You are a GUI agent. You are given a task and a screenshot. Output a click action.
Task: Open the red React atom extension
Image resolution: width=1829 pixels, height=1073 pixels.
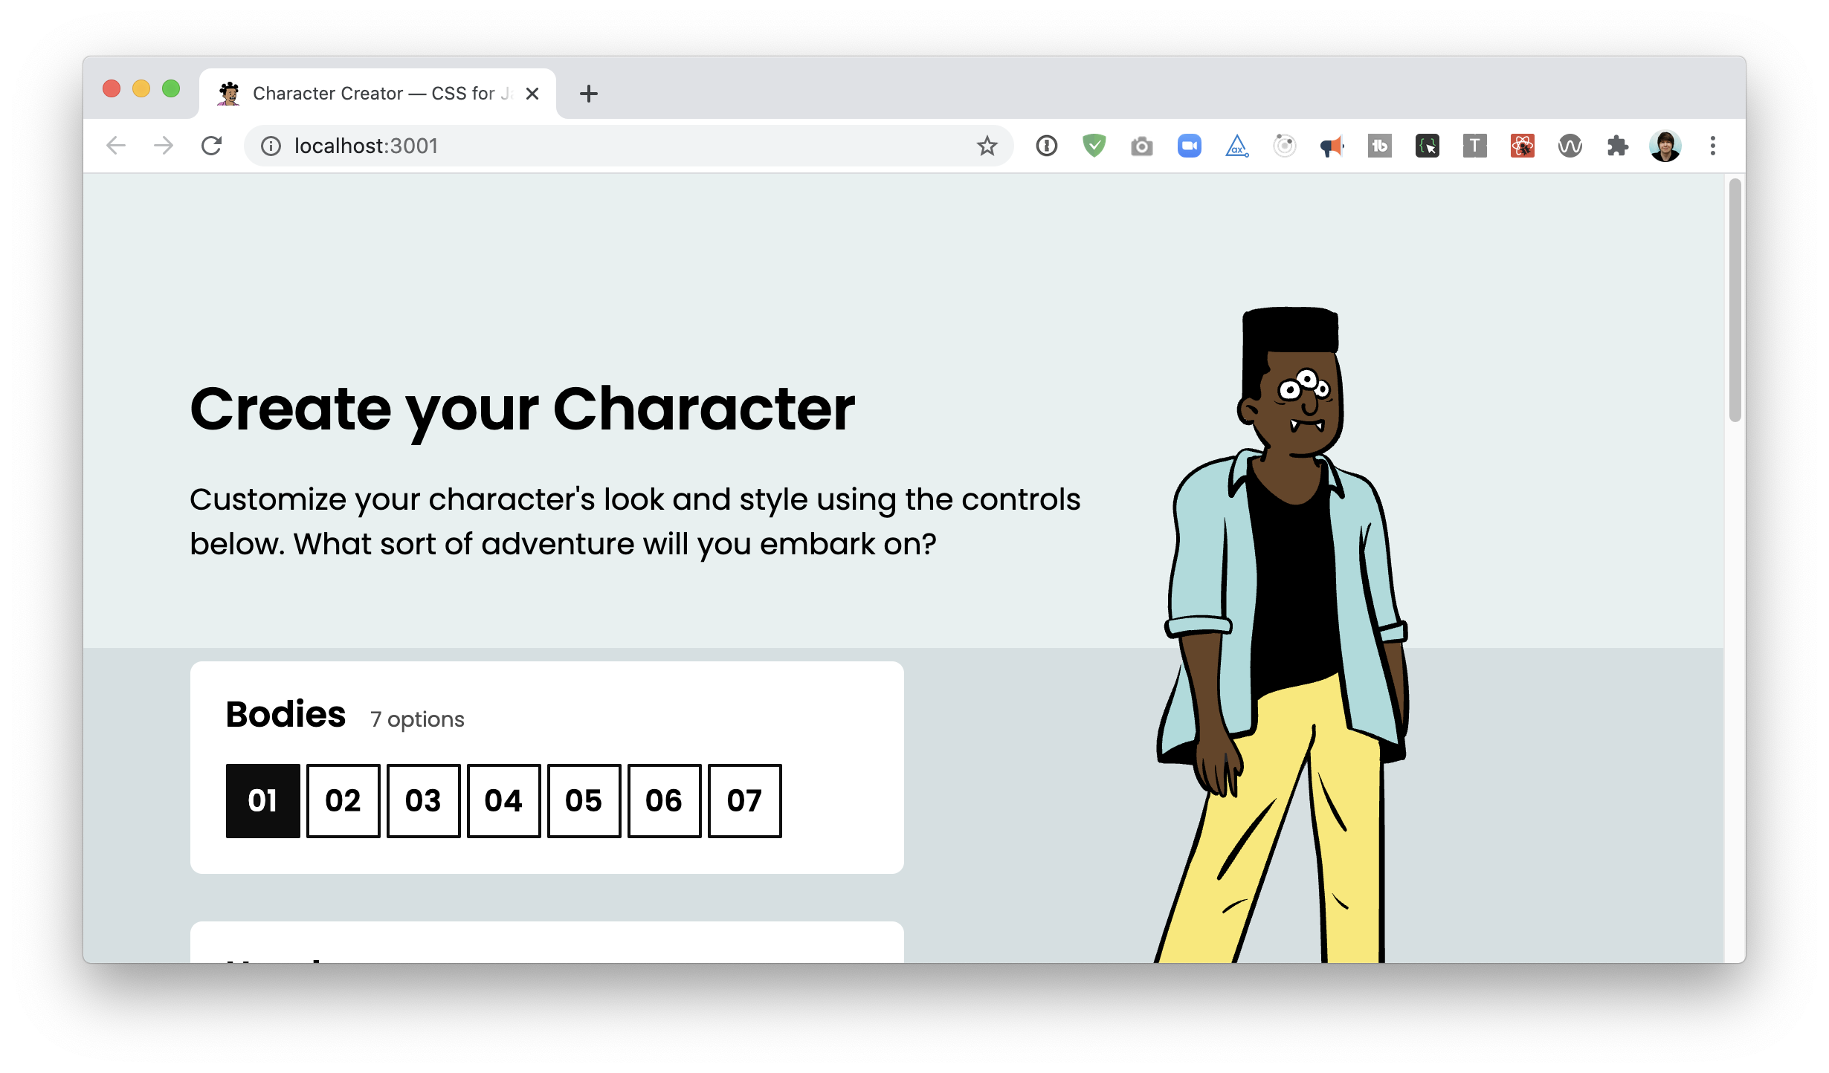coord(1522,146)
